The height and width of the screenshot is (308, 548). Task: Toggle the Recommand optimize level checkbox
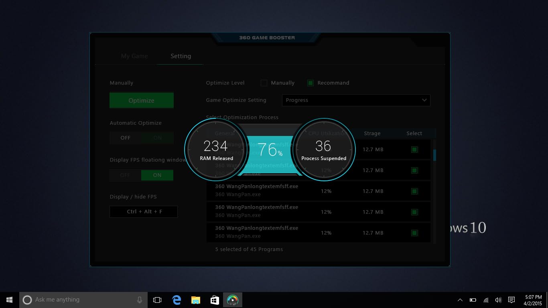click(x=310, y=83)
